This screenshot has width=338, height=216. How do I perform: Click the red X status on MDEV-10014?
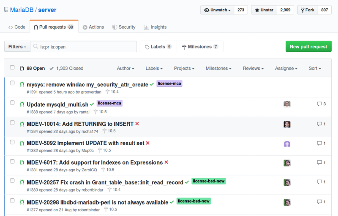click(x=137, y=124)
